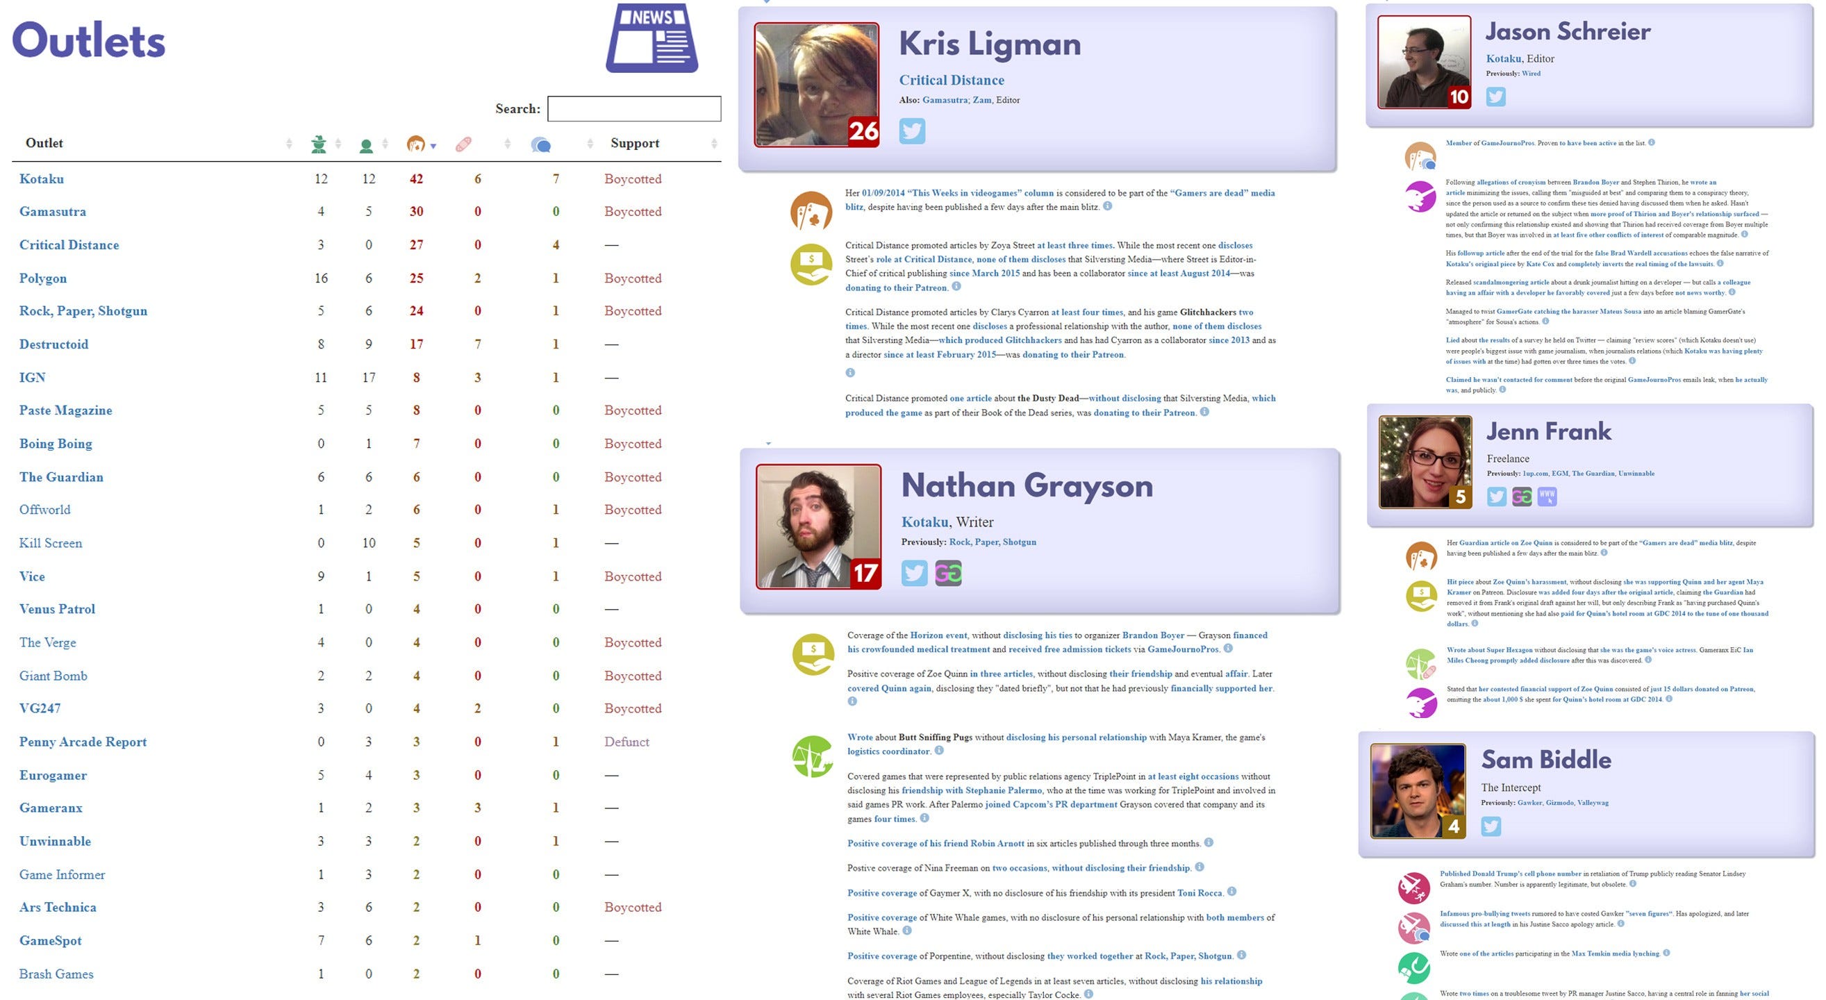Focus the Search input field

[633, 108]
